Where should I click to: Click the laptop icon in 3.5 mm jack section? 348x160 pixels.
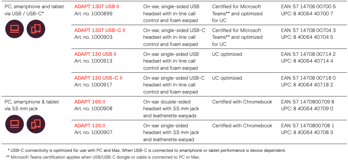14,124
